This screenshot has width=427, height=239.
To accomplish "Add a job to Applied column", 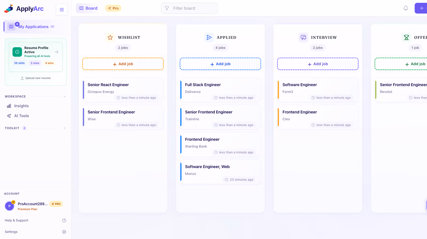I will (220, 64).
